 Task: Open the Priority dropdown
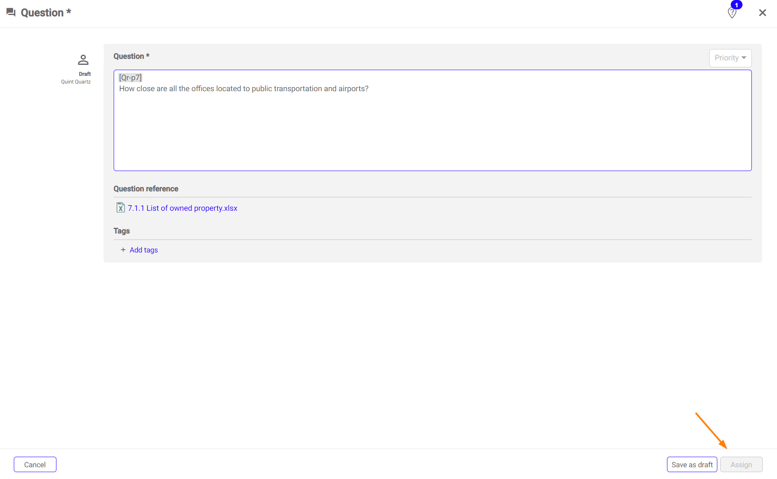coord(730,58)
